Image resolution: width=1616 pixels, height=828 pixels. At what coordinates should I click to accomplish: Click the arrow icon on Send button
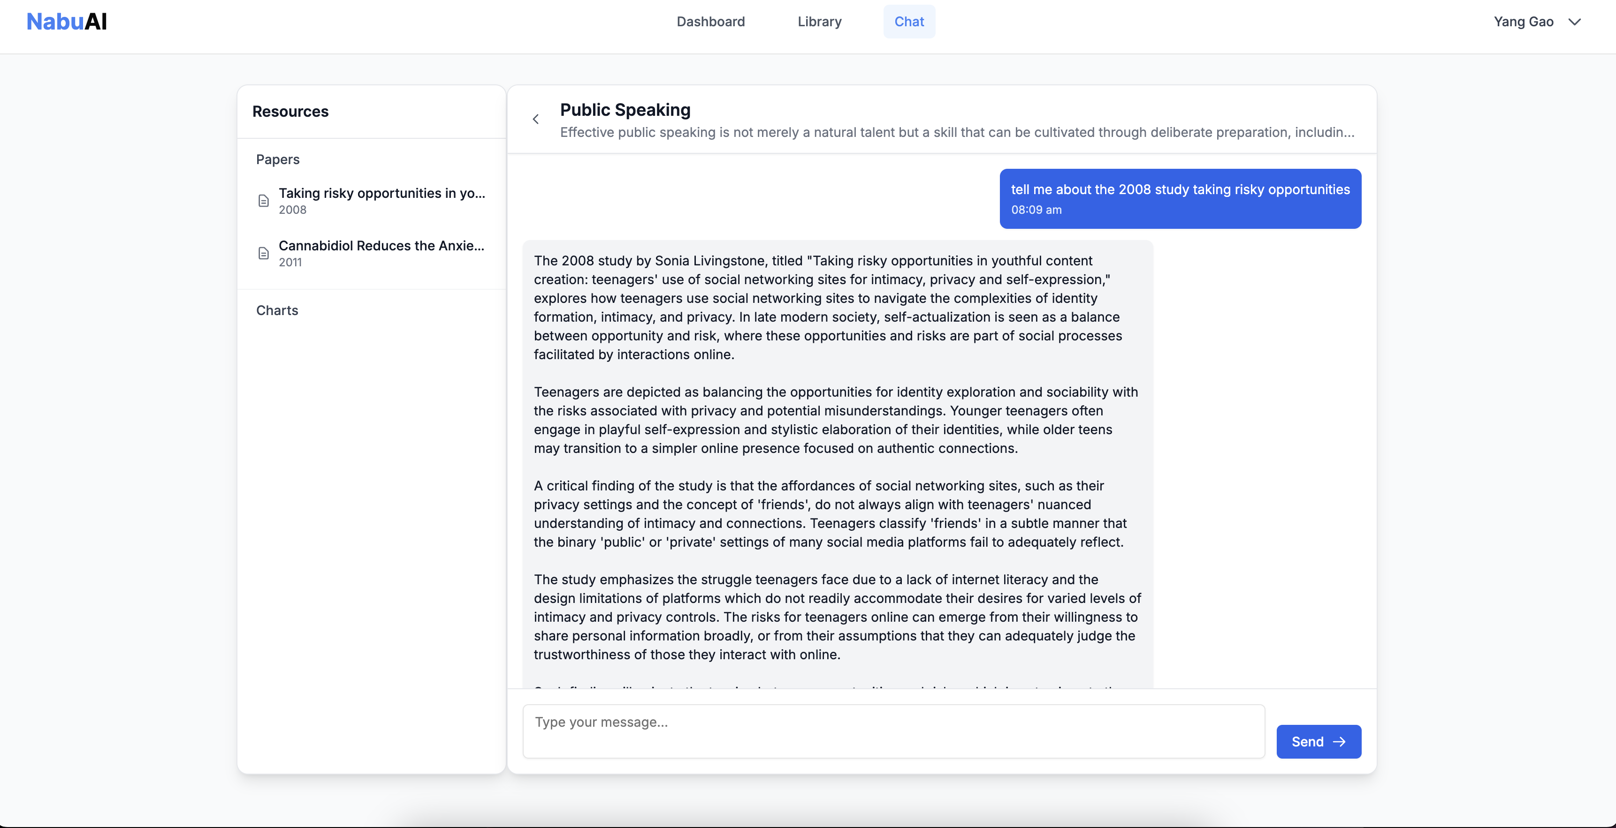[1339, 742]
